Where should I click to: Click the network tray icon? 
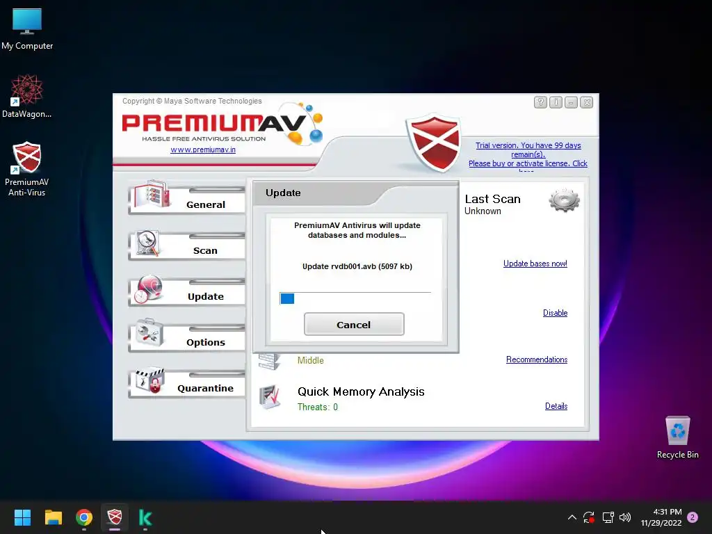(608, 517)
